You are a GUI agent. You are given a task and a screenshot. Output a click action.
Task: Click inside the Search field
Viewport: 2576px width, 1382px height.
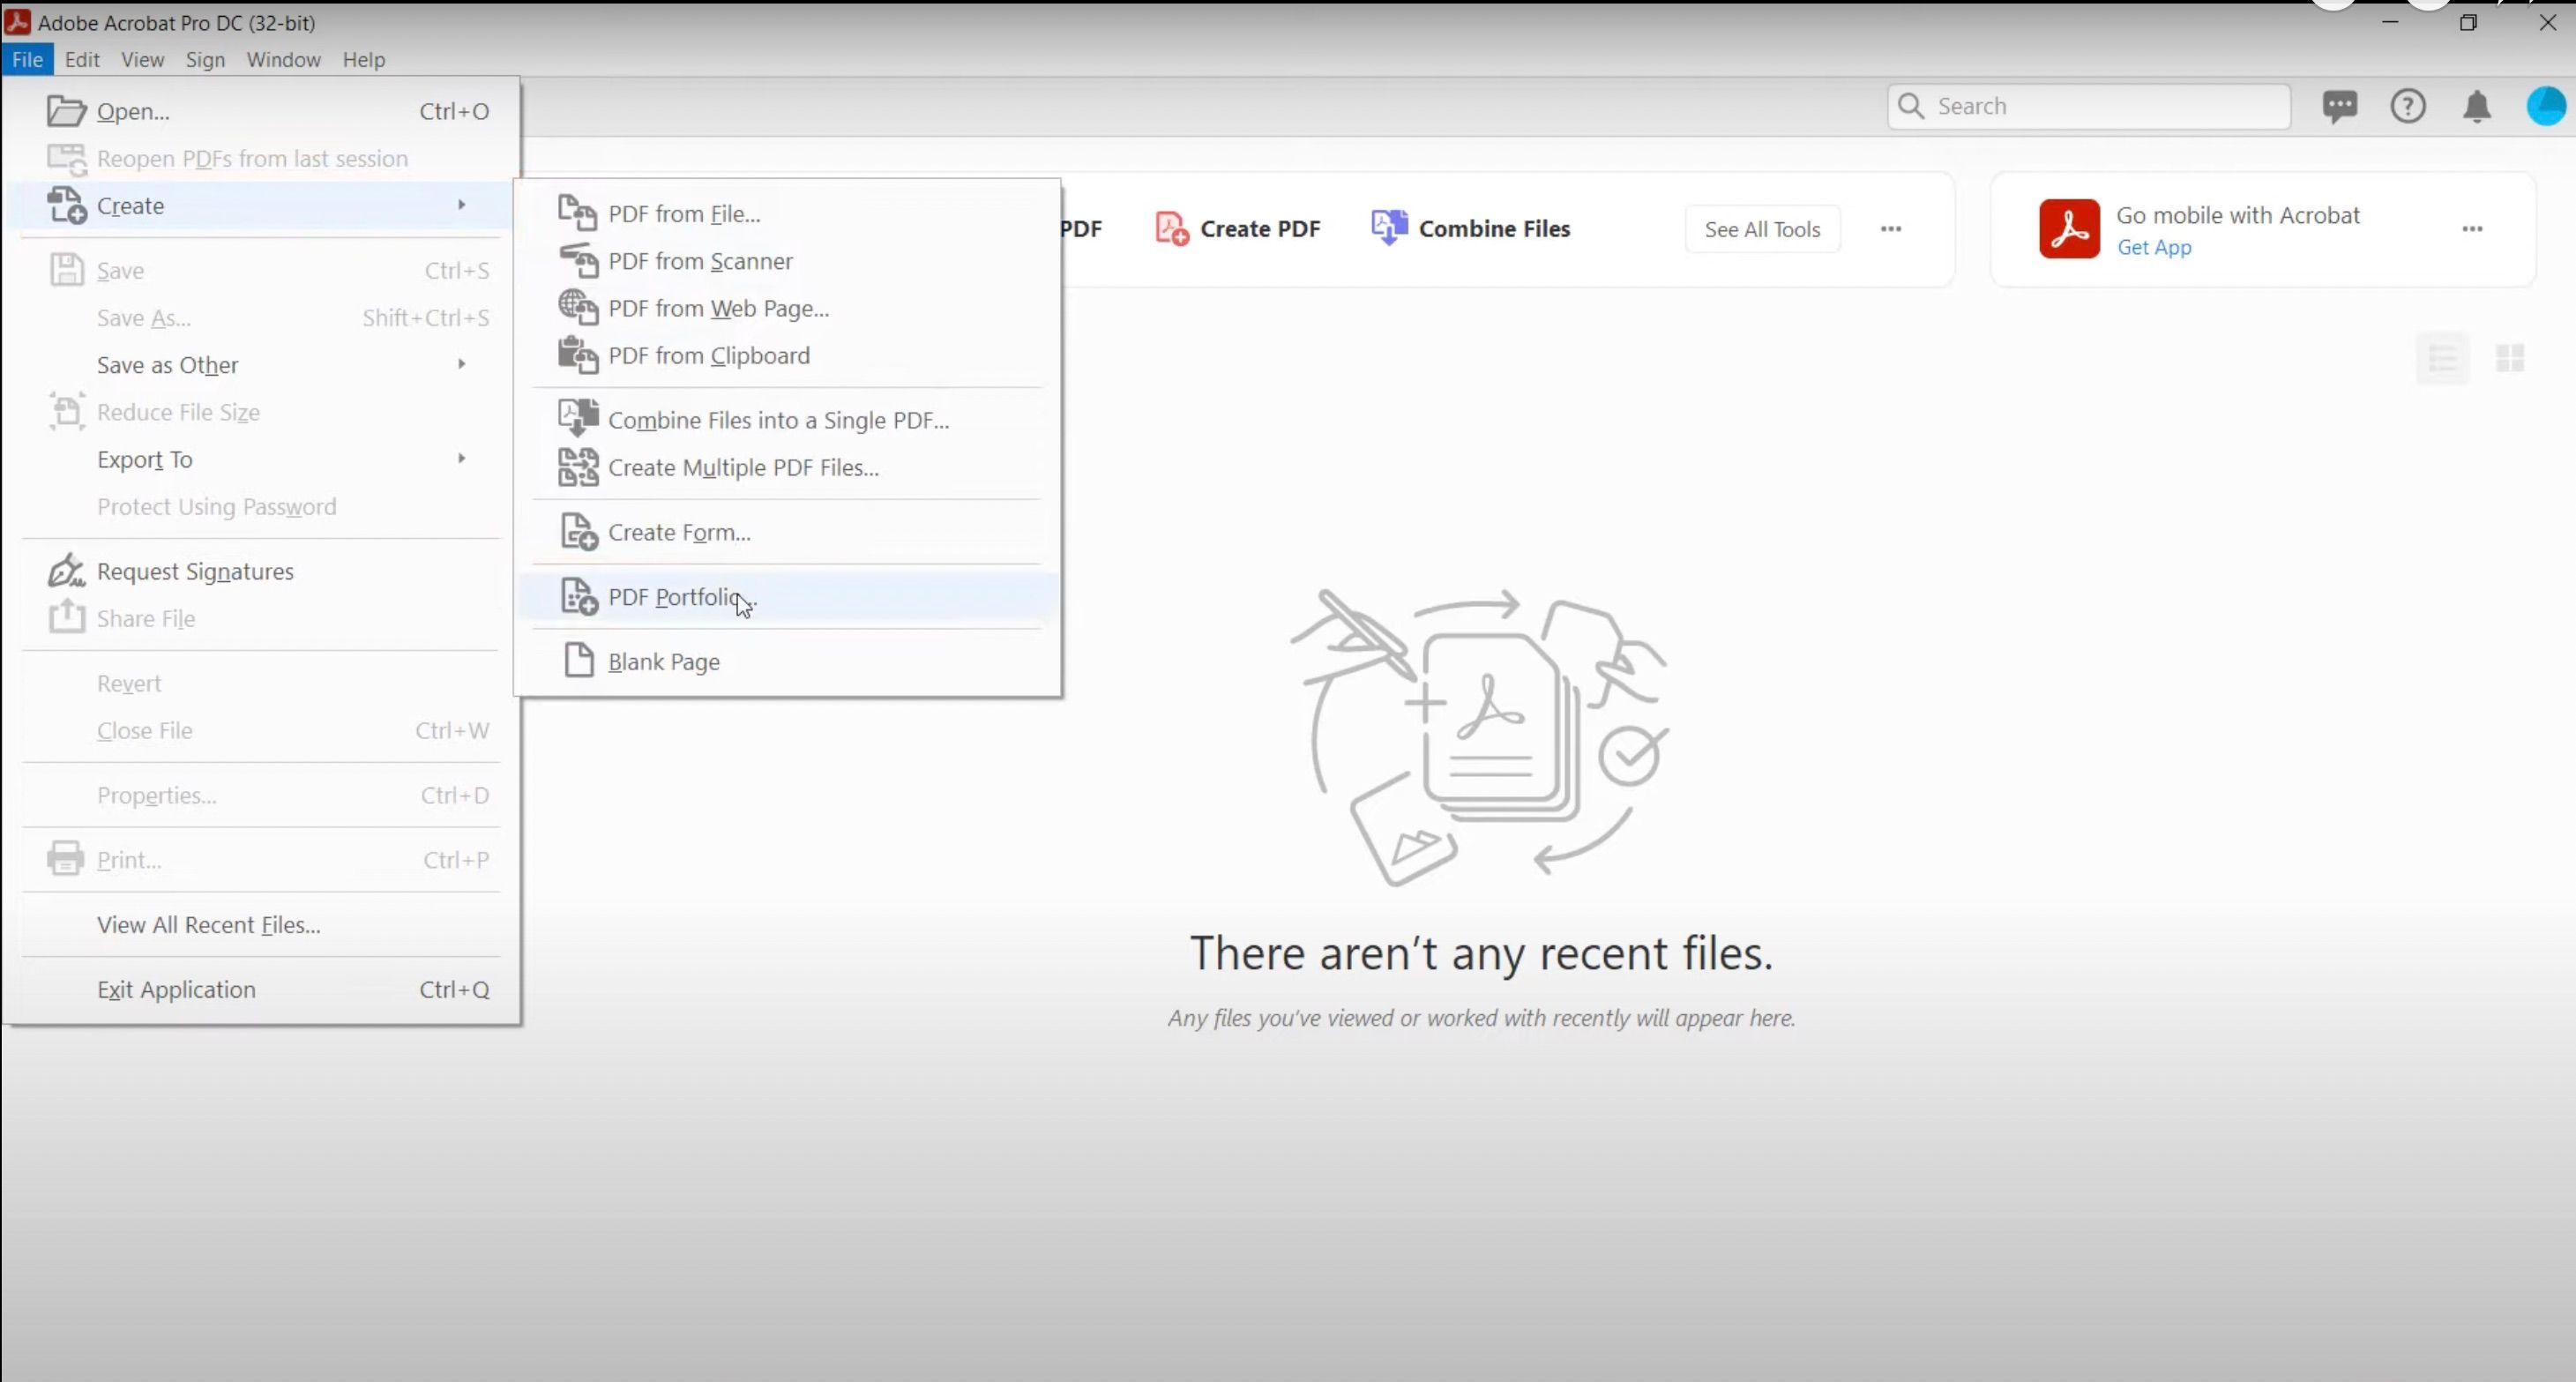click(2090, 106)
